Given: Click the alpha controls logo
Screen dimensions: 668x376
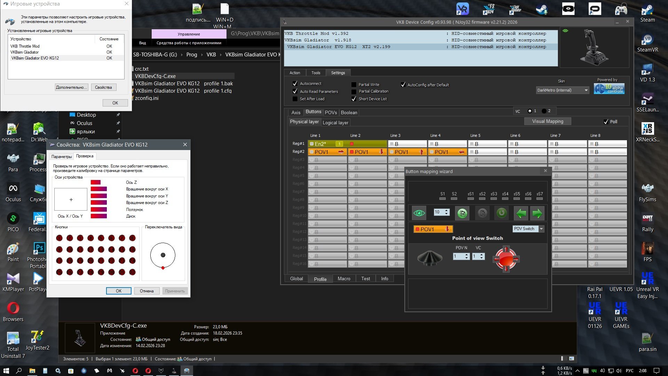Looking at the screenshot, I should (609, 89).
